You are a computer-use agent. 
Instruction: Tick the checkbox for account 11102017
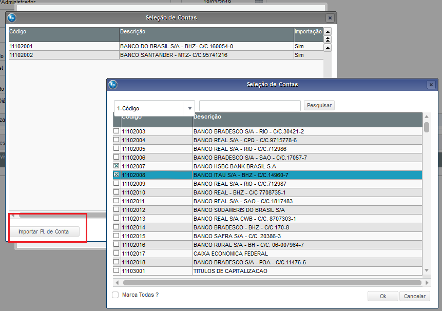click(x=116, y=253)
